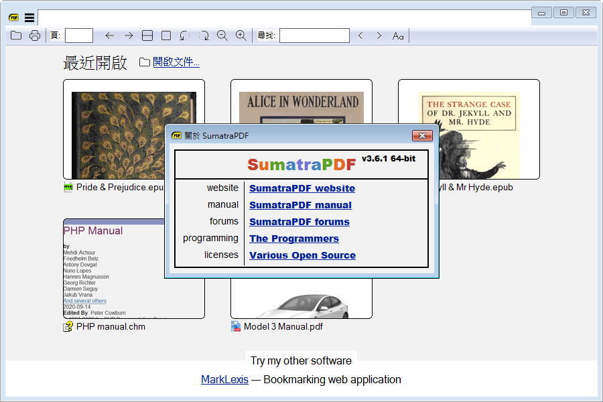Open the SumatraPDF website link
603x402 pixels.
[301, 188]
